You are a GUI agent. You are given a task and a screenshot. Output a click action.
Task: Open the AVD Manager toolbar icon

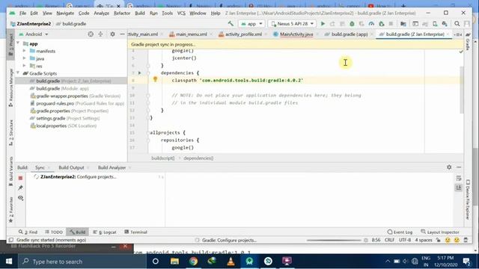coord(435,24)
